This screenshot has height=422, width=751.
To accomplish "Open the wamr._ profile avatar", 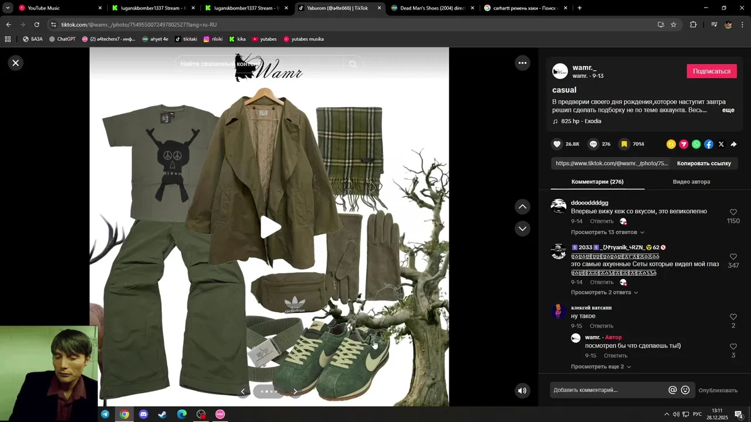I will [x=560, y=72].
